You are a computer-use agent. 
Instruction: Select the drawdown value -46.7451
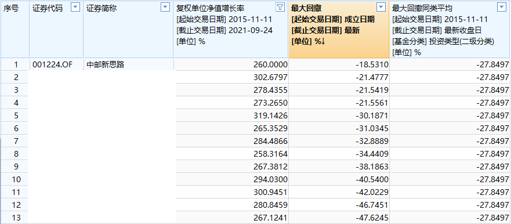tap(372, 205)
